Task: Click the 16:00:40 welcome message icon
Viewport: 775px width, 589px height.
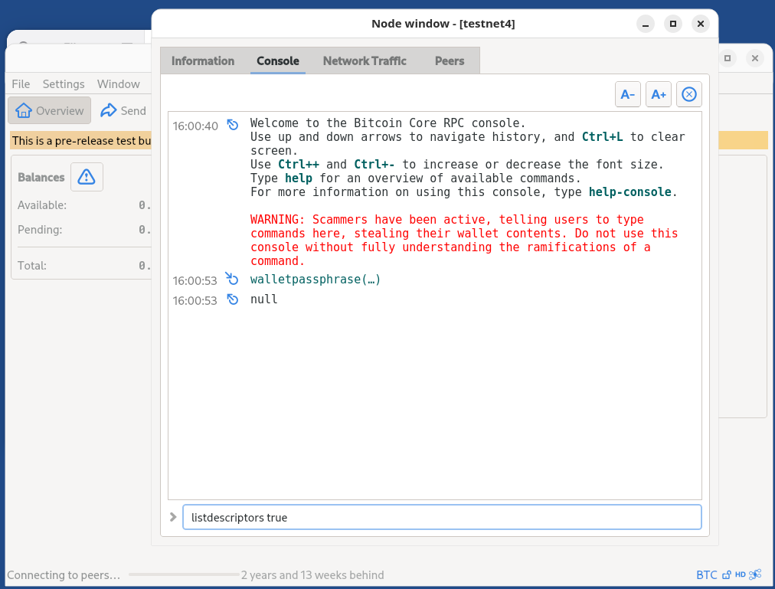Action: pos(232,125)
